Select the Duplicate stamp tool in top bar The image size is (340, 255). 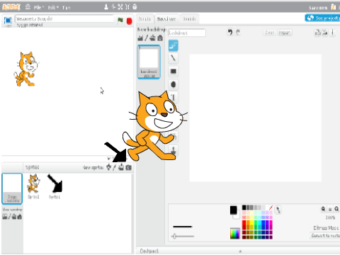pos(106,7)
